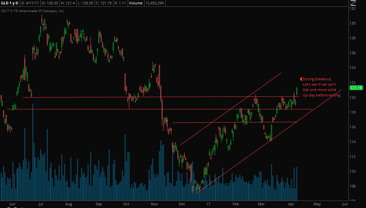
Task: Click the 126 price axis label
Action: (353, 53)
